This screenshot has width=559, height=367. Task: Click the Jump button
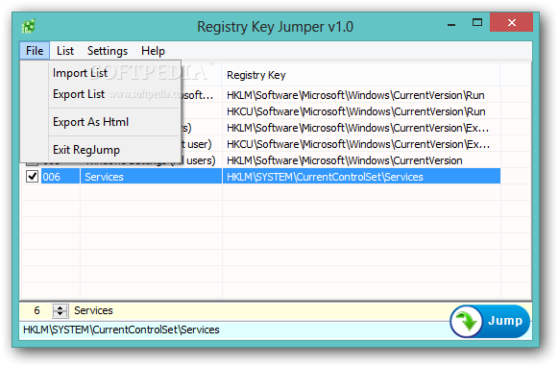tap(490, 321)
